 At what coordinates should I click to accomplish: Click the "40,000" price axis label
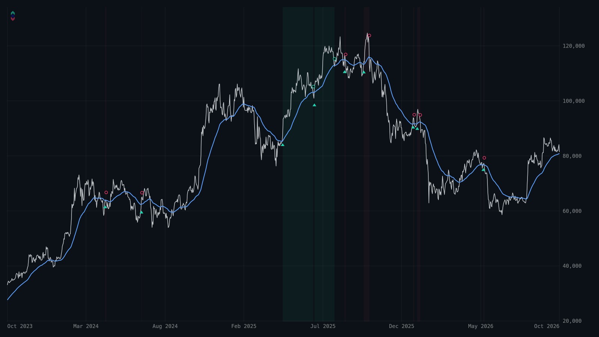tap(572, 266)
